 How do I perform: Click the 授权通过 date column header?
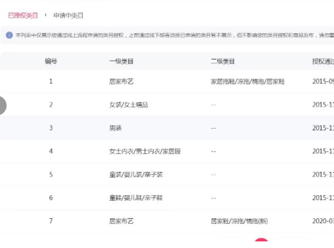tap(323, 61)
